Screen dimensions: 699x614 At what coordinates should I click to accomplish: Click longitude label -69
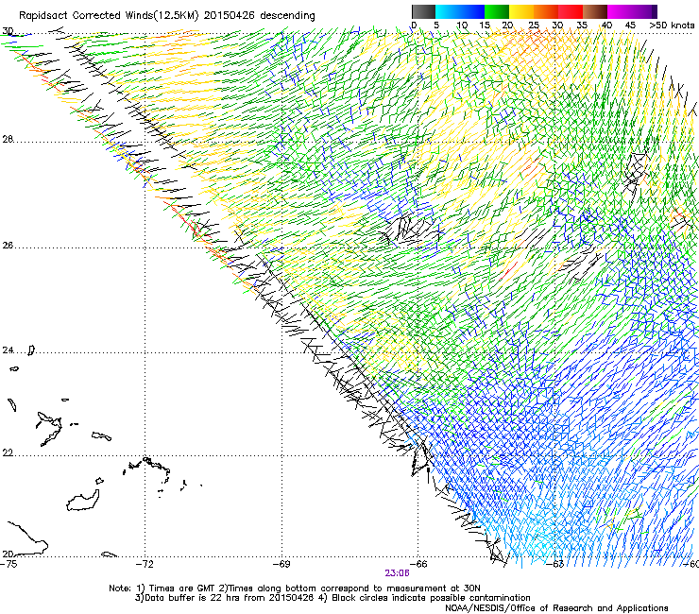tap(281, 564)
